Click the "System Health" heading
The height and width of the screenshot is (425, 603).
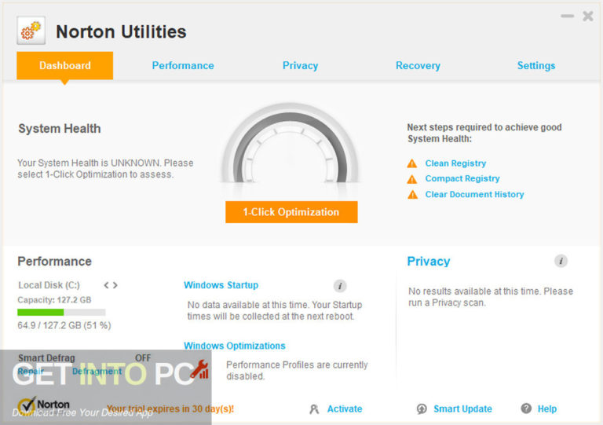pyautogui.click(x=60, y=129)
